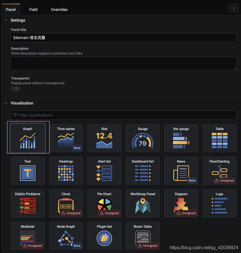Screen dimensions: 241x253
Task: Click the Panel title input field
Action: 124,38
